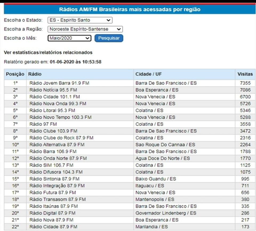The width and height of the screenshot is (256, 231).
Task: Select Rádio Nova Onda 99.3 FM
Action: coord(58,104)
